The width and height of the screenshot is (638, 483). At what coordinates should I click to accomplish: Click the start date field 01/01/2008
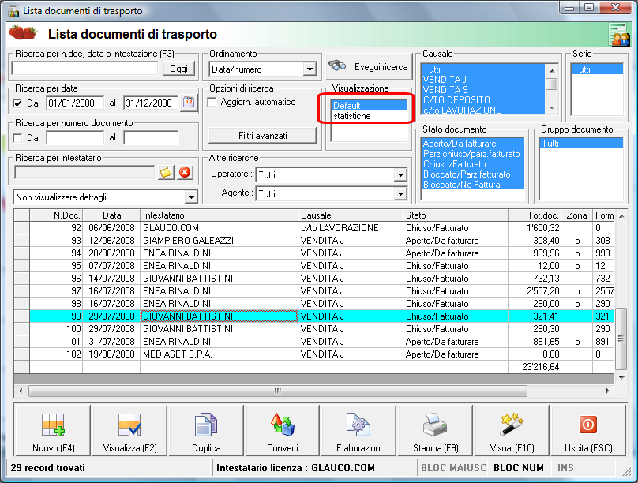75,103
